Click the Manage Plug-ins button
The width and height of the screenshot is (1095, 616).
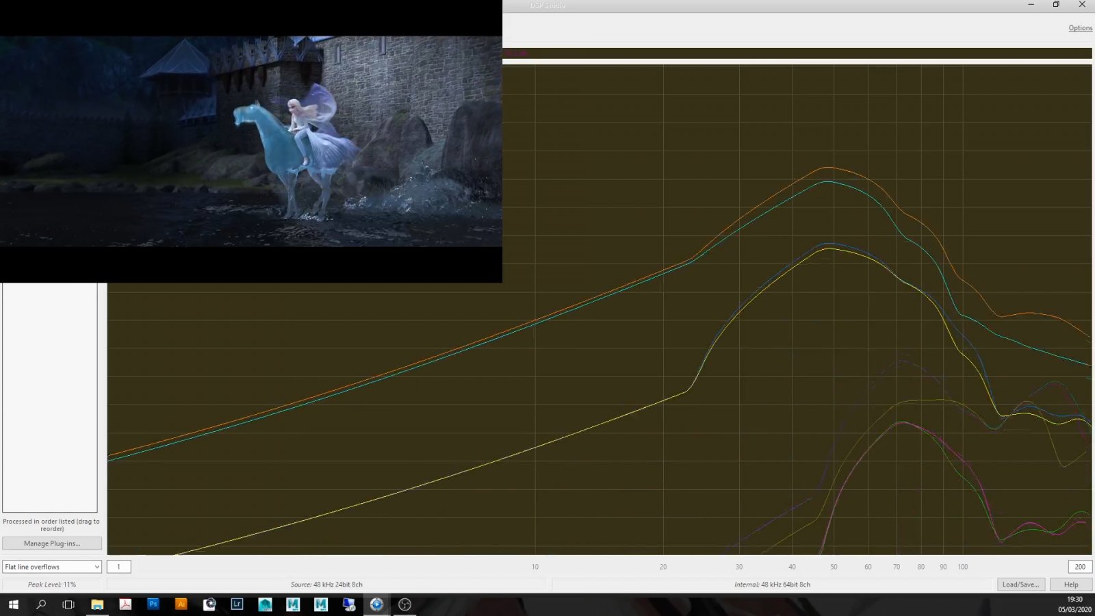point(52,543)
